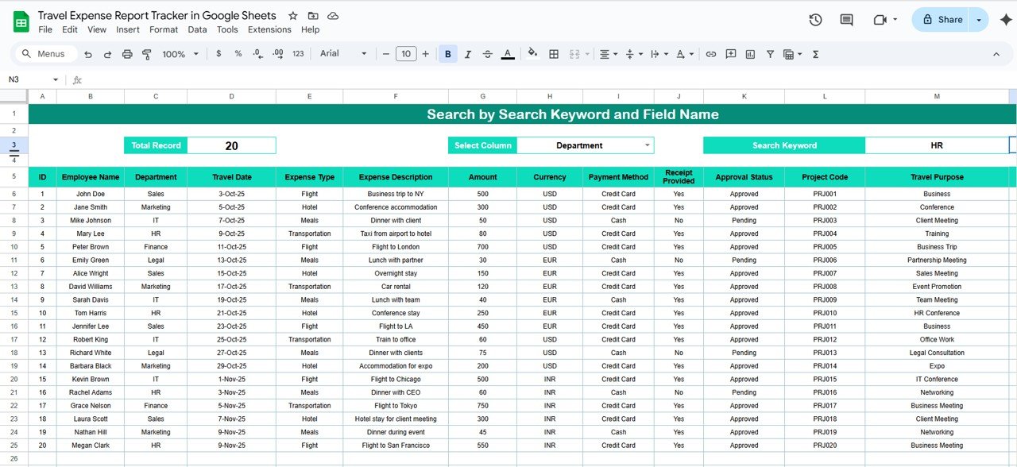Open the Help menu
This screenshot has width=1017, height=467.
pyautogui.click(x=311, y=29)
